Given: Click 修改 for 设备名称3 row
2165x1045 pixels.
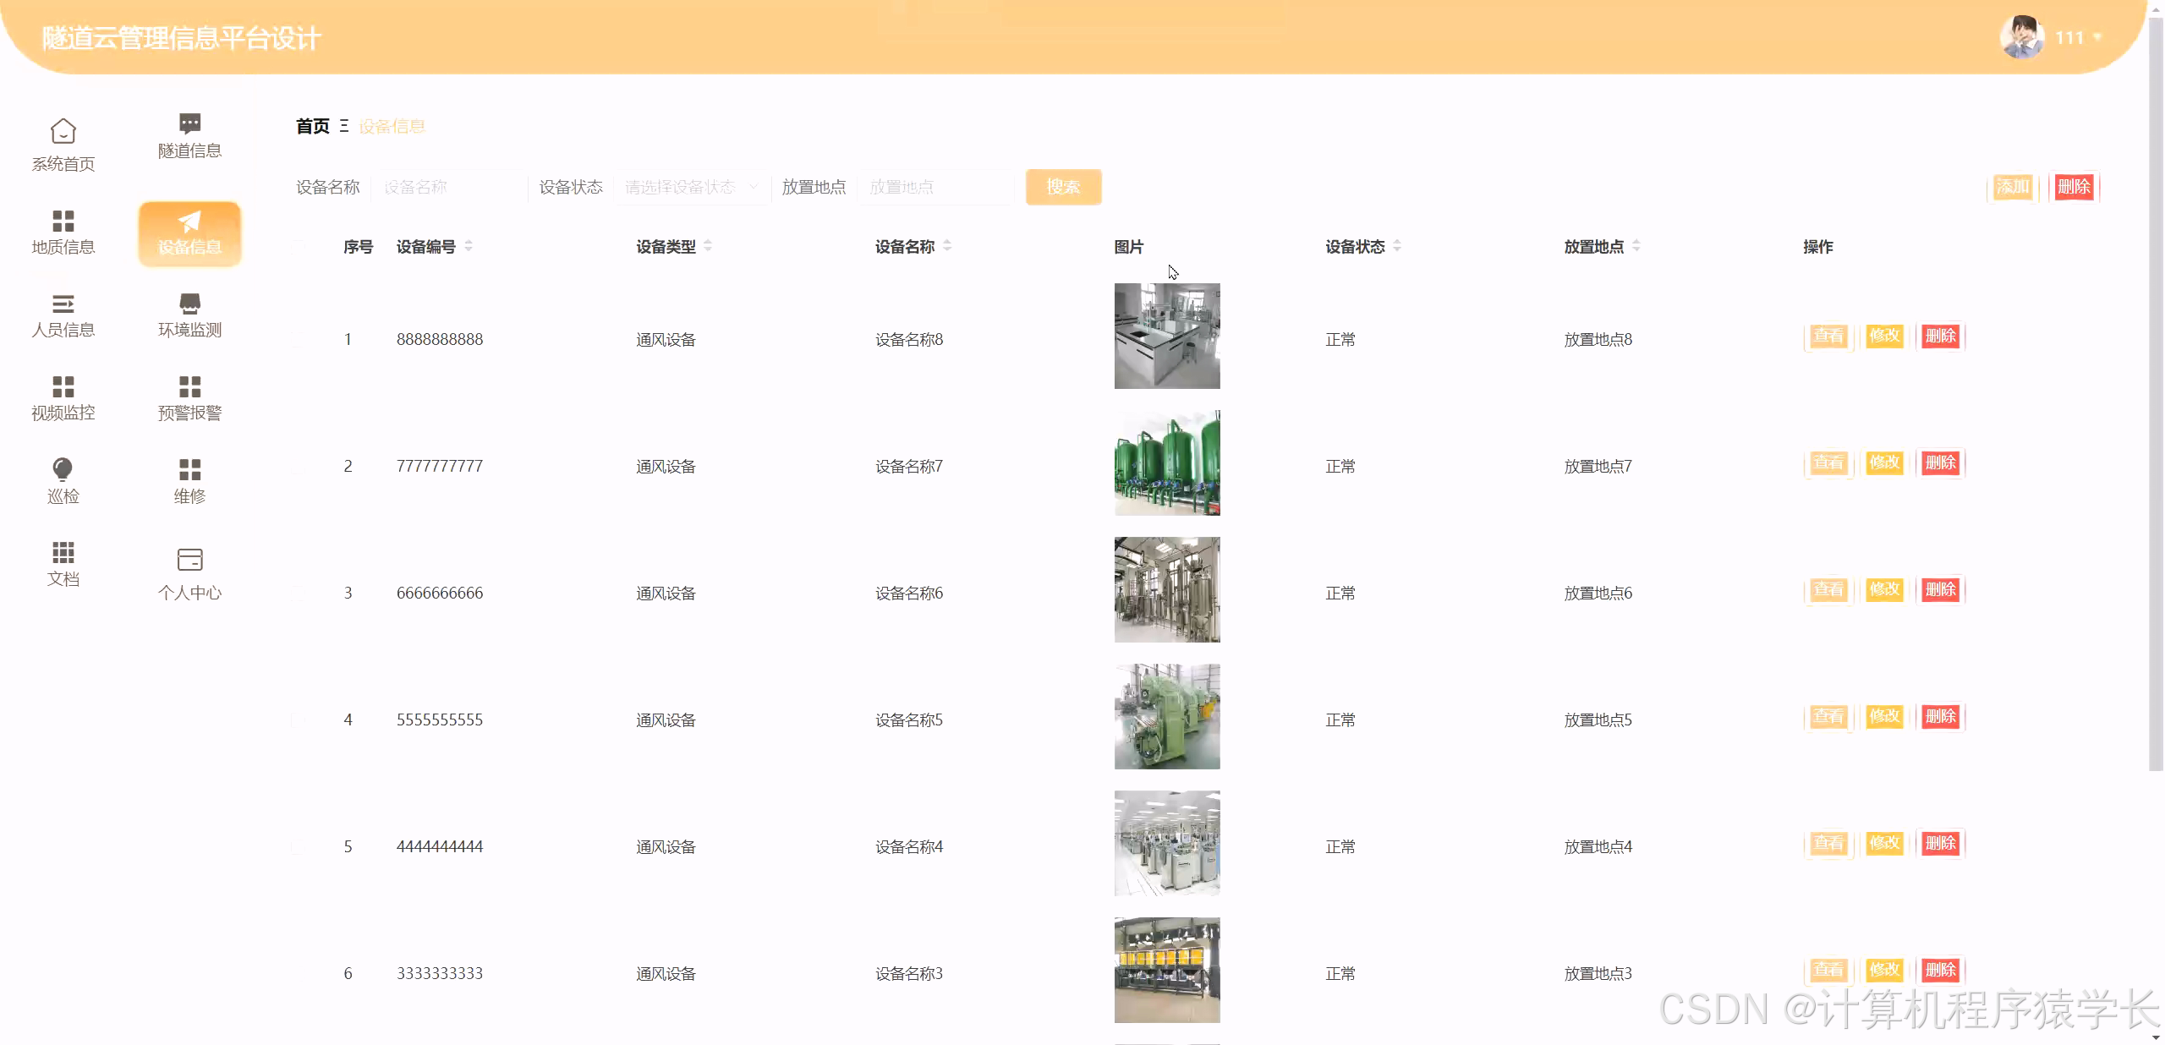Looking at the screenshot, I should tap(1884, 971).
